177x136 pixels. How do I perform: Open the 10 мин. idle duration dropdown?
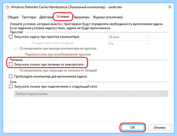[128, 37]
